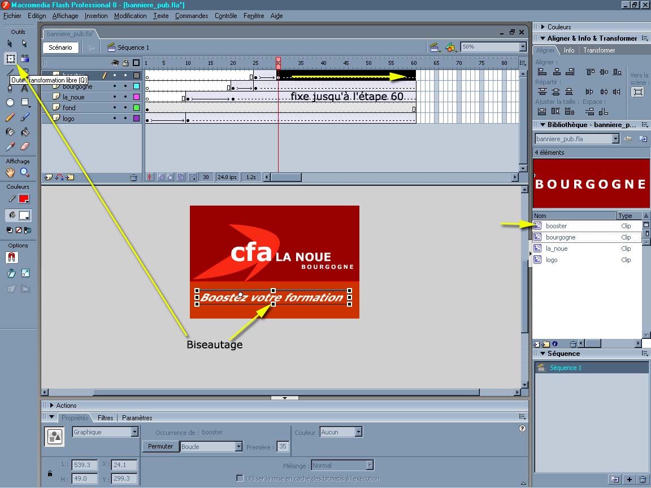Open the Commandes menu
The height and width of the screenshot is (488, 651).
pos(192,16)
